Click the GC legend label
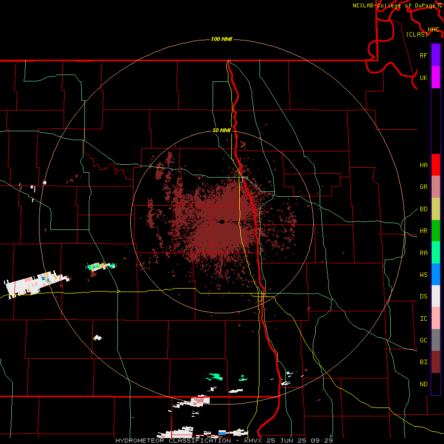 (x=423, y=340)
